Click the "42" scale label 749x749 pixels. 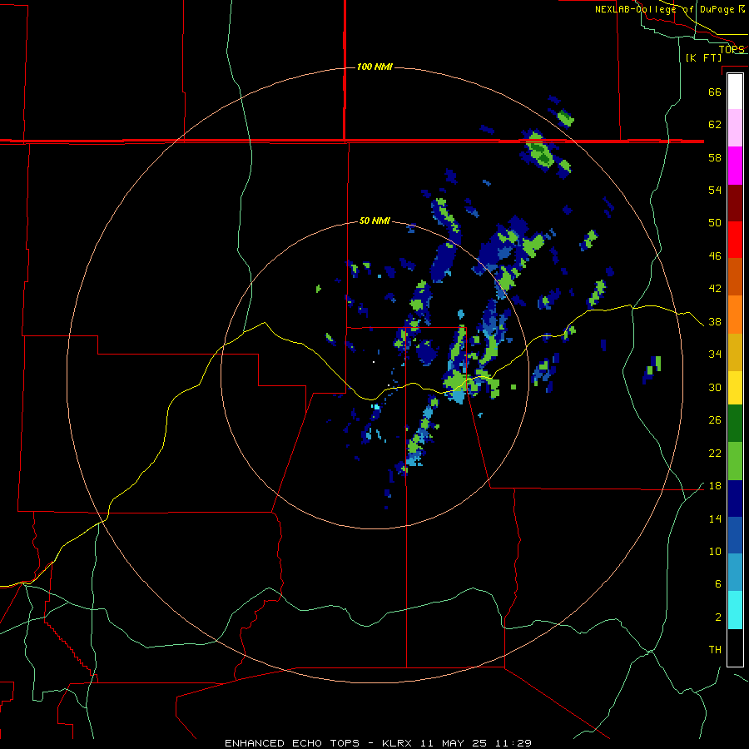tap(715, 289)
